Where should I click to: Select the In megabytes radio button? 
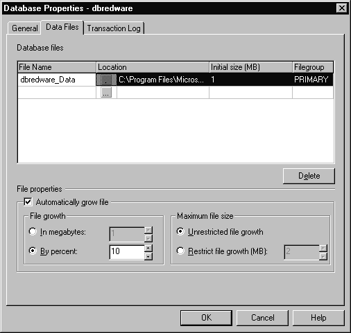click(x=33, y=231)
